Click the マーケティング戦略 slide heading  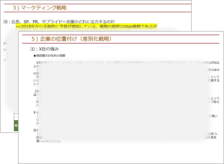[40, 8]
